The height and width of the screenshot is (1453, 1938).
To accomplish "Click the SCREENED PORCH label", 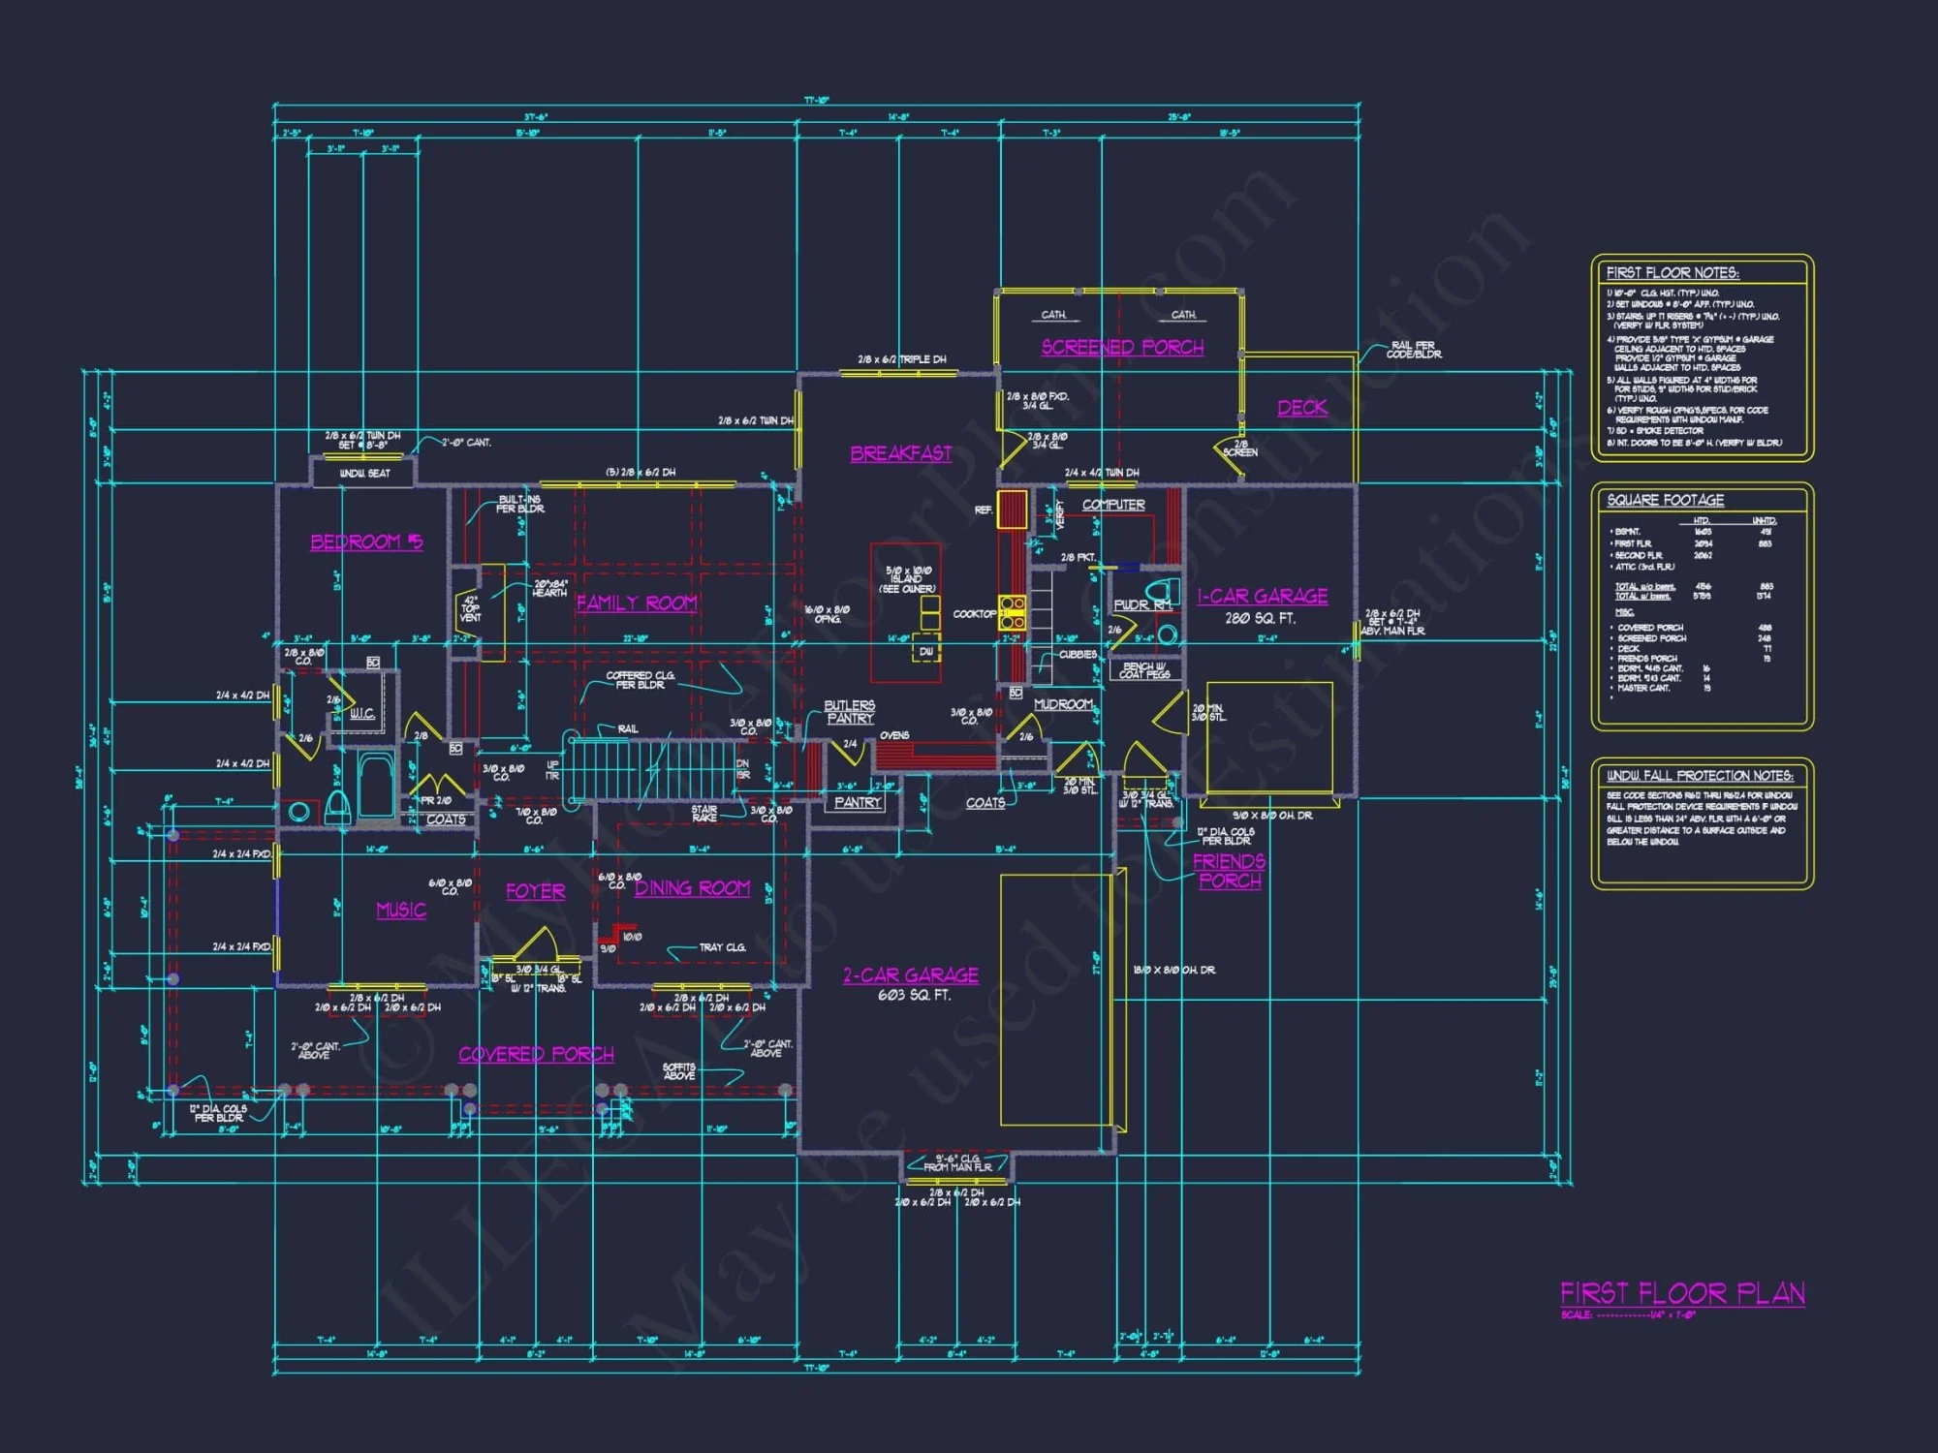I will pyautogui.click(x=1122, y=347).
